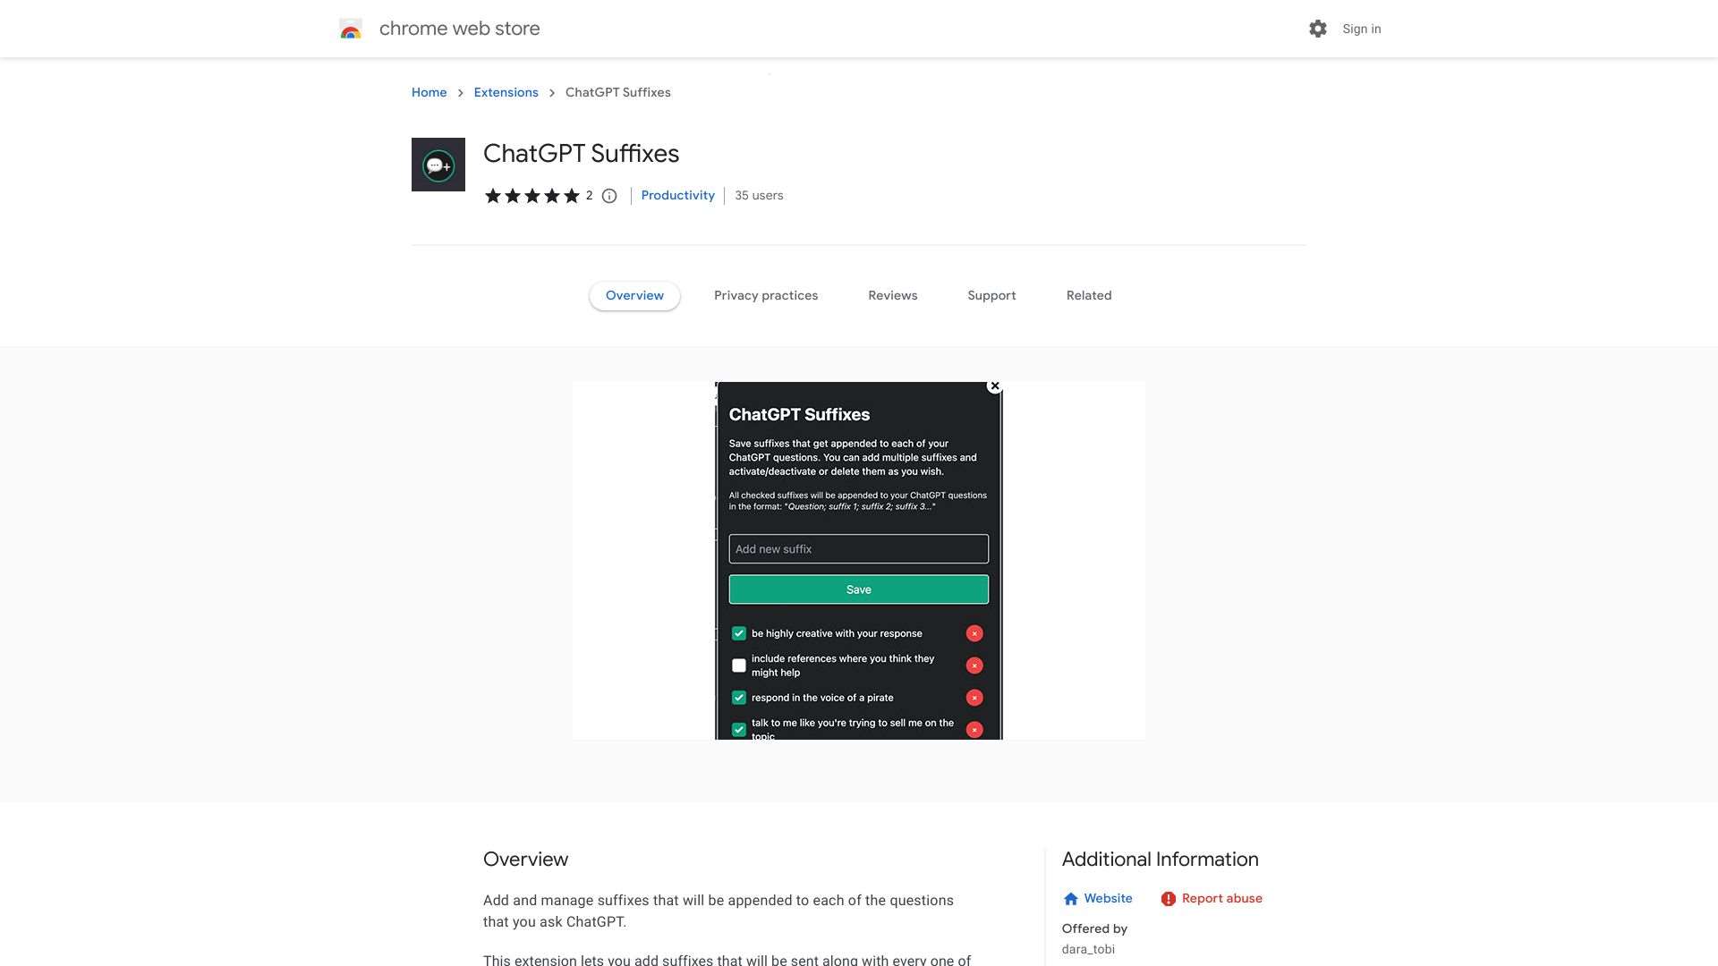Viewport: 1718px width, 966px height.
Task: Check 'include references where you think they might help'
Action: 739,665
